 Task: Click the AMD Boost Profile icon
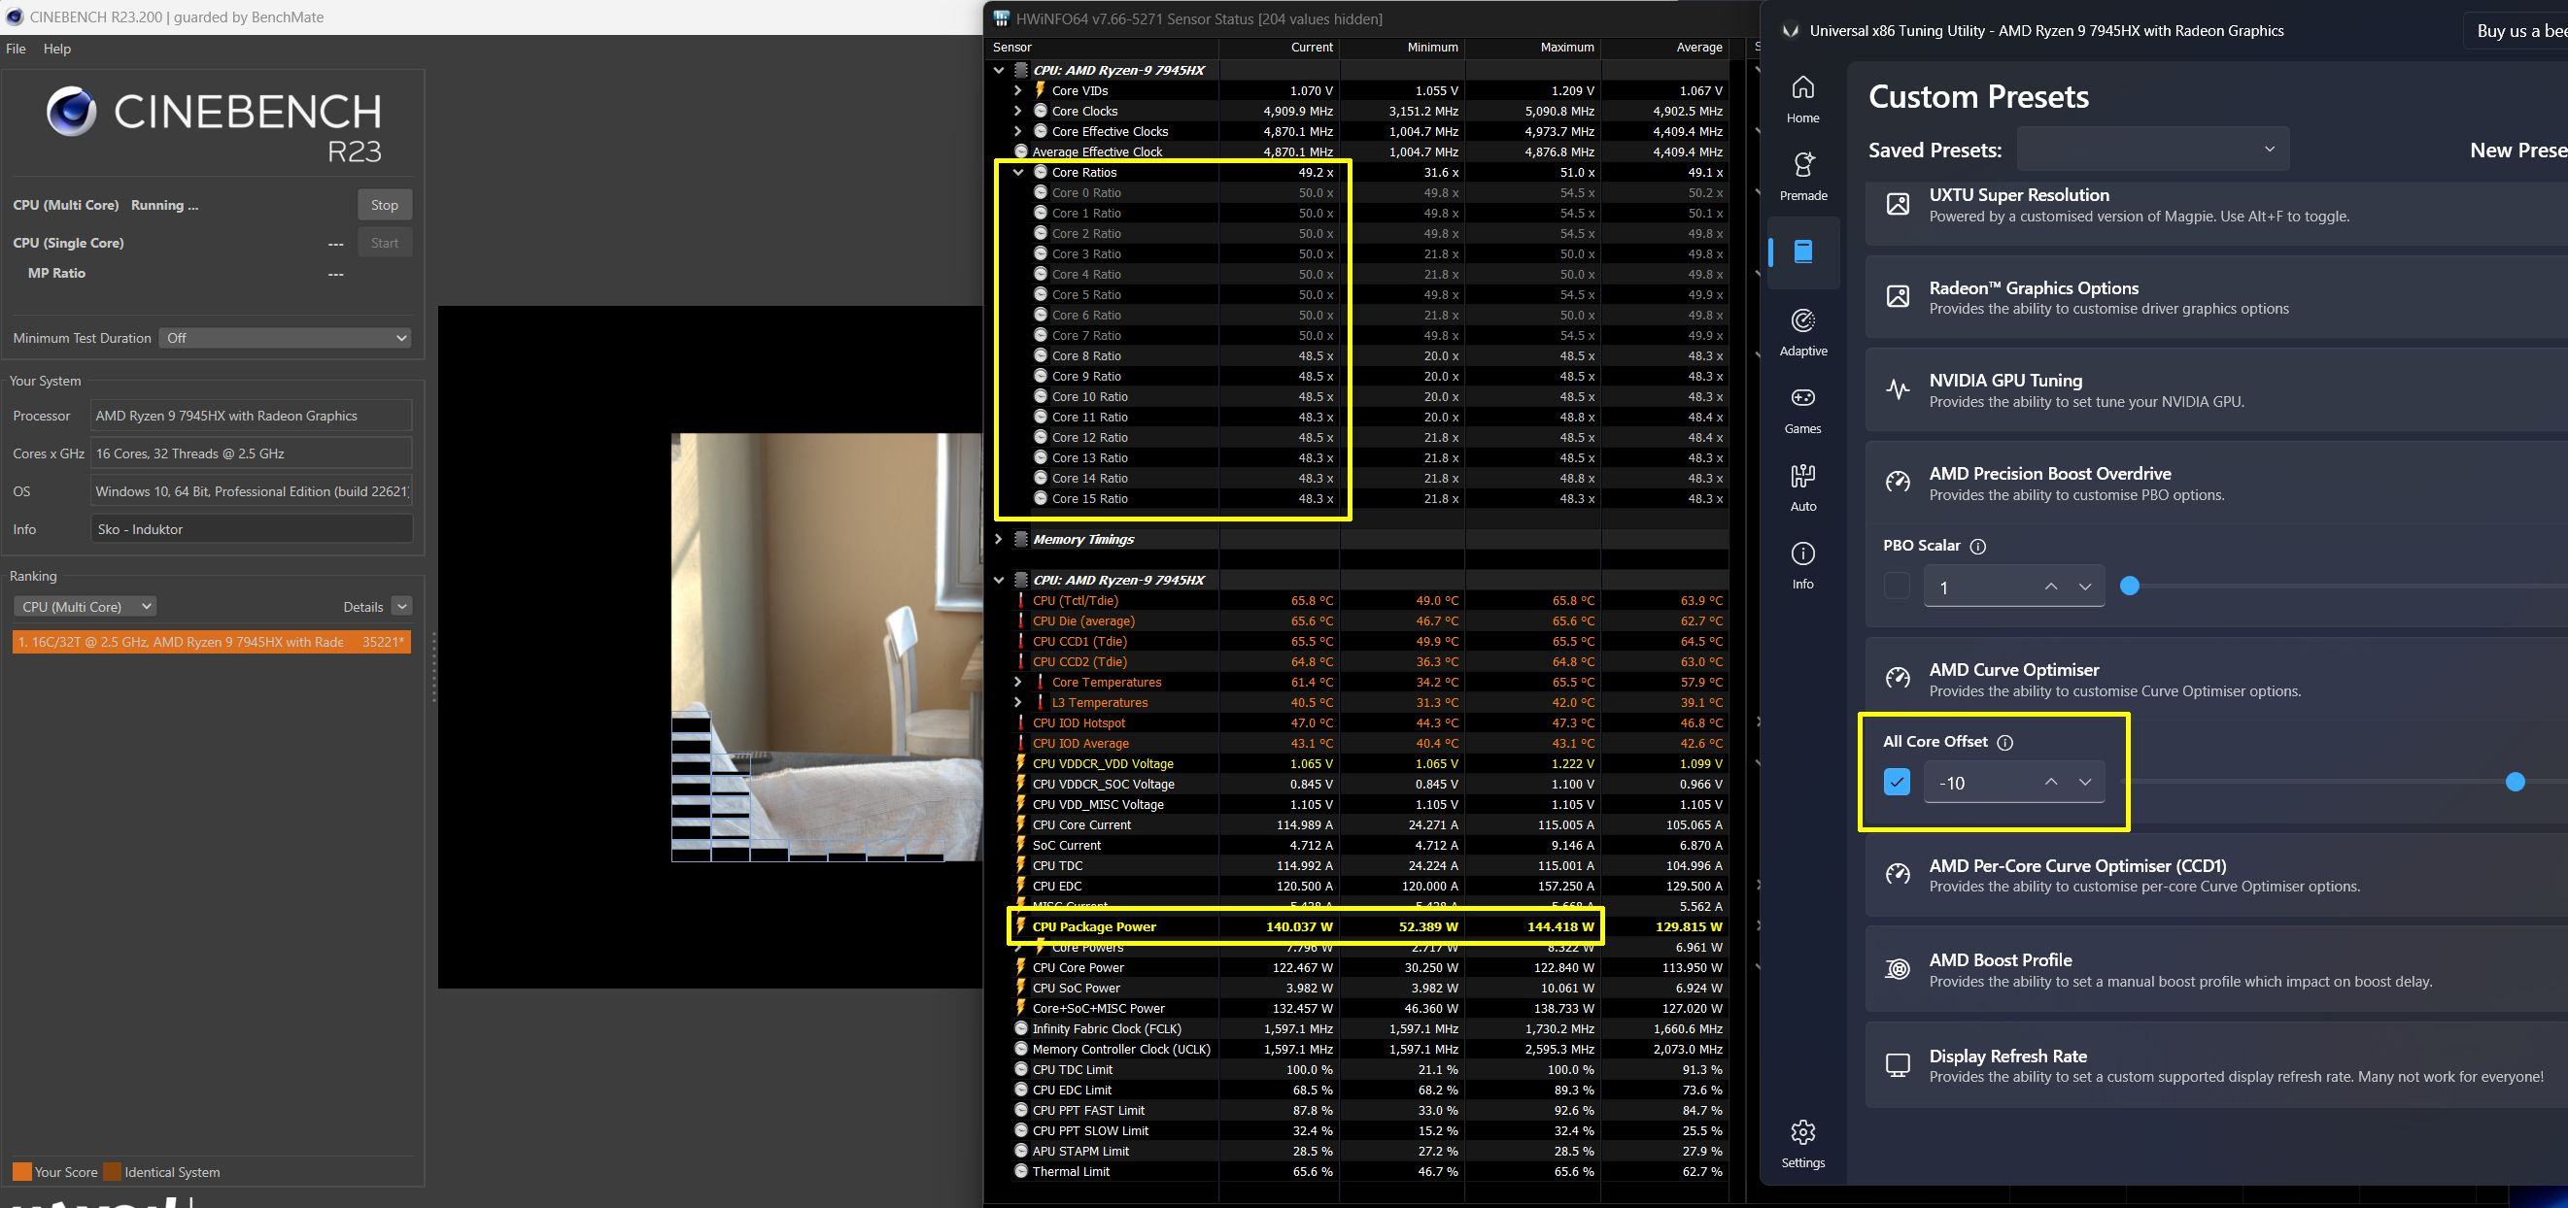pos(1897,969)
